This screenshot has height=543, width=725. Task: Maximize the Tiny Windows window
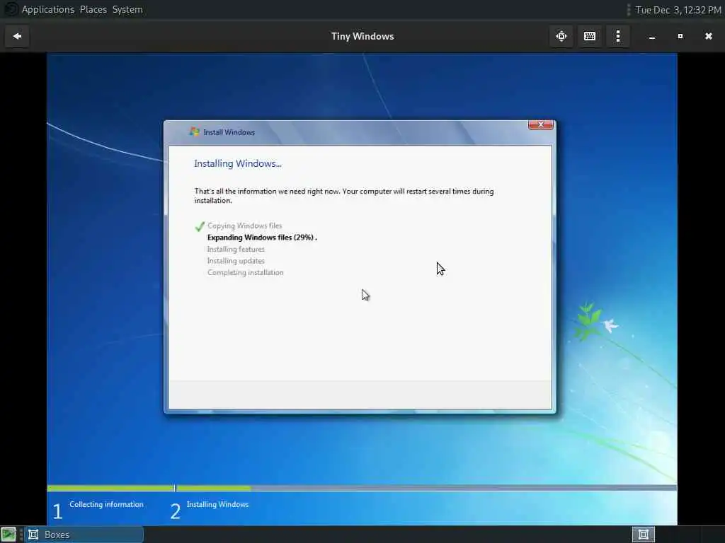[680, 36]
